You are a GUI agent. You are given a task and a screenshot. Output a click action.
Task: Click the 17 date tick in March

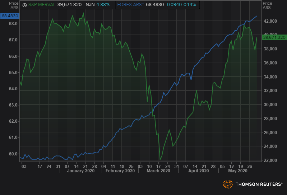(158, 167)
